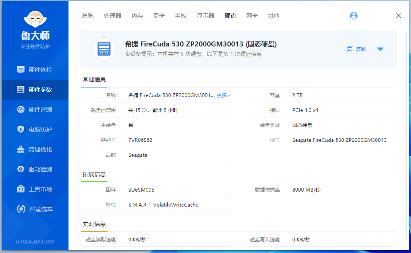Select 硬件参数 sidebar item

35,90
